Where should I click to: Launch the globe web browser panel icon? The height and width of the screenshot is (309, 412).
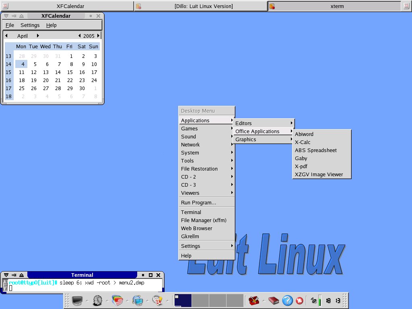pyautogui.click(x=138, y=300)
